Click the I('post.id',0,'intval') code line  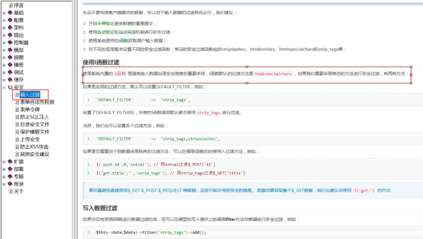click(x=155, y=165)
